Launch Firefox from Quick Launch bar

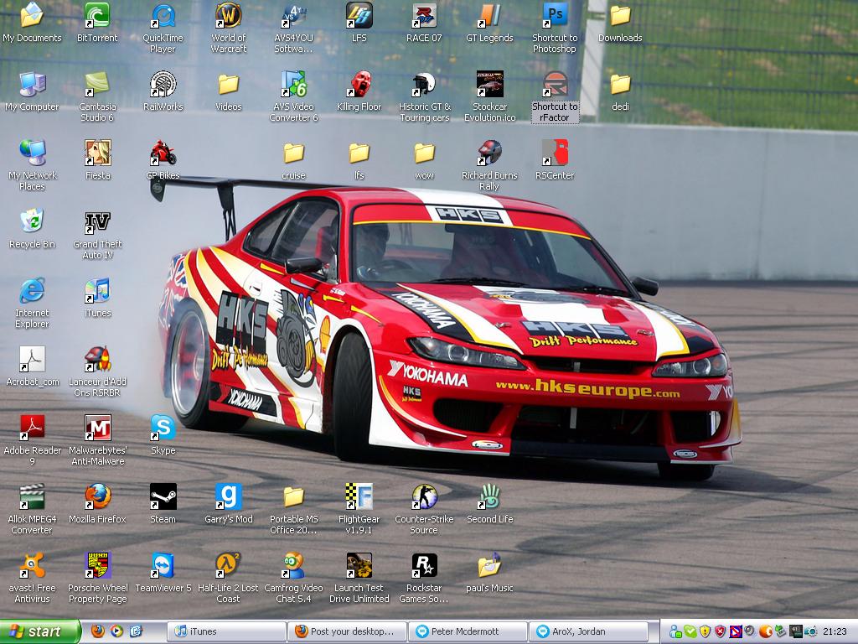(x=98, y=631)
